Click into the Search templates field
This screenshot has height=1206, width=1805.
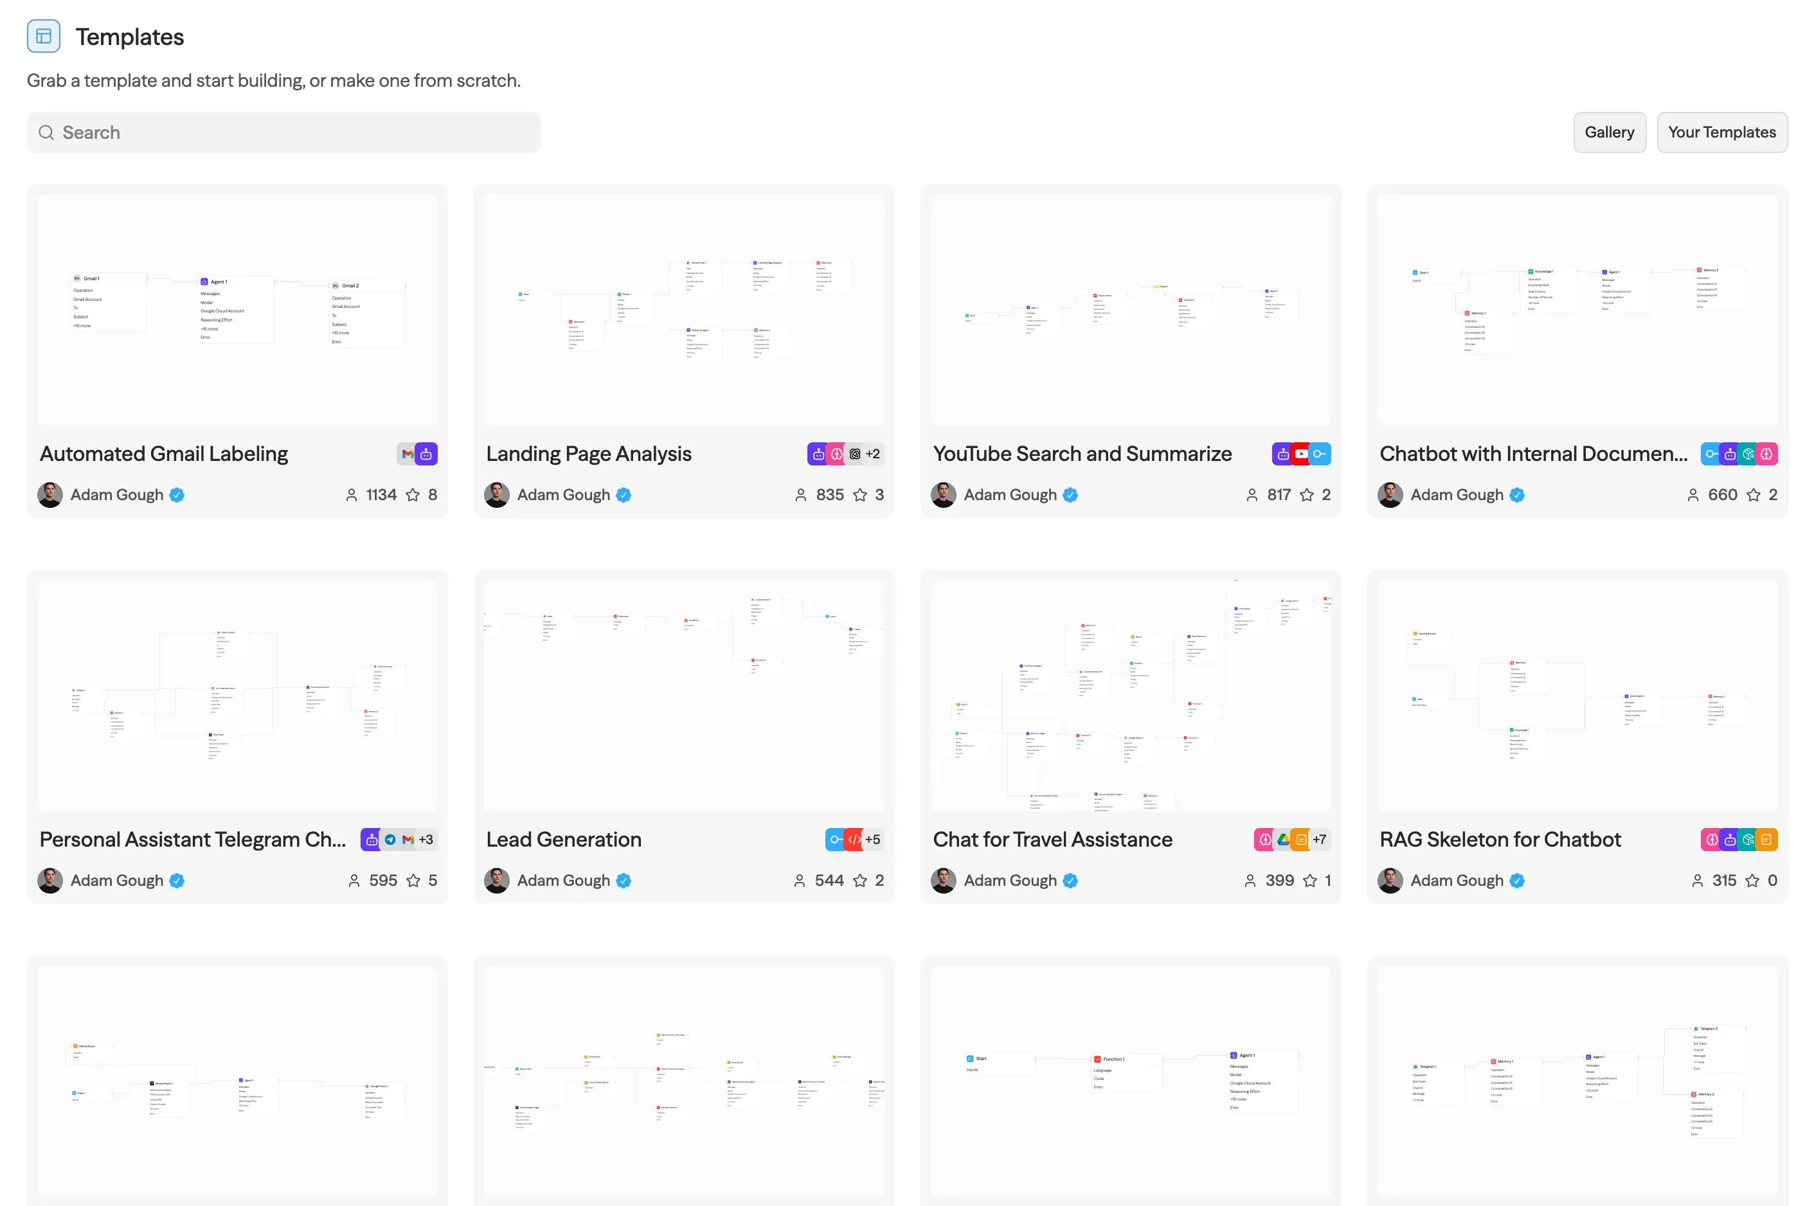pyautogui.click(x=292, y=132)
